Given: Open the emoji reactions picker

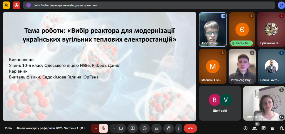Looking at the screenshot, I should tap(144, 128).
